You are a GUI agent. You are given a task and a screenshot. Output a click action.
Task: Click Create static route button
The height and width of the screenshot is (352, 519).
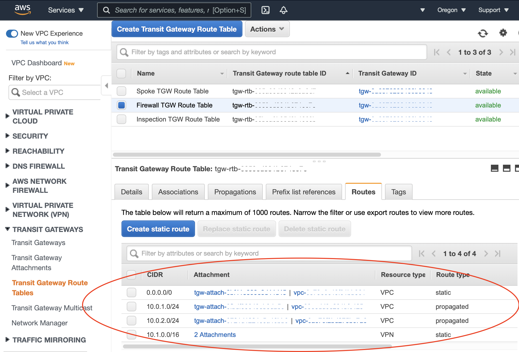click(158, 229)
